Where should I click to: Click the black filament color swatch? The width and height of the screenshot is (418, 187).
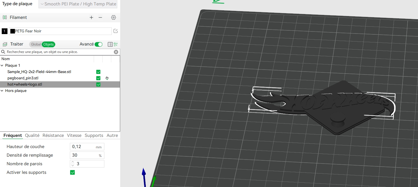[x=12, y=31]
